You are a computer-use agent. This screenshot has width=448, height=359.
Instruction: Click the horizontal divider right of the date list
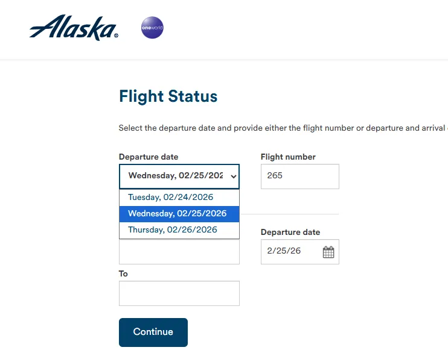tap(289, 214)
